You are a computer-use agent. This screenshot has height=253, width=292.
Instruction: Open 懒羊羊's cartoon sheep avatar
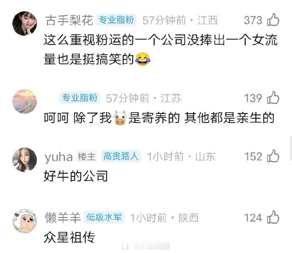(25, 221)
